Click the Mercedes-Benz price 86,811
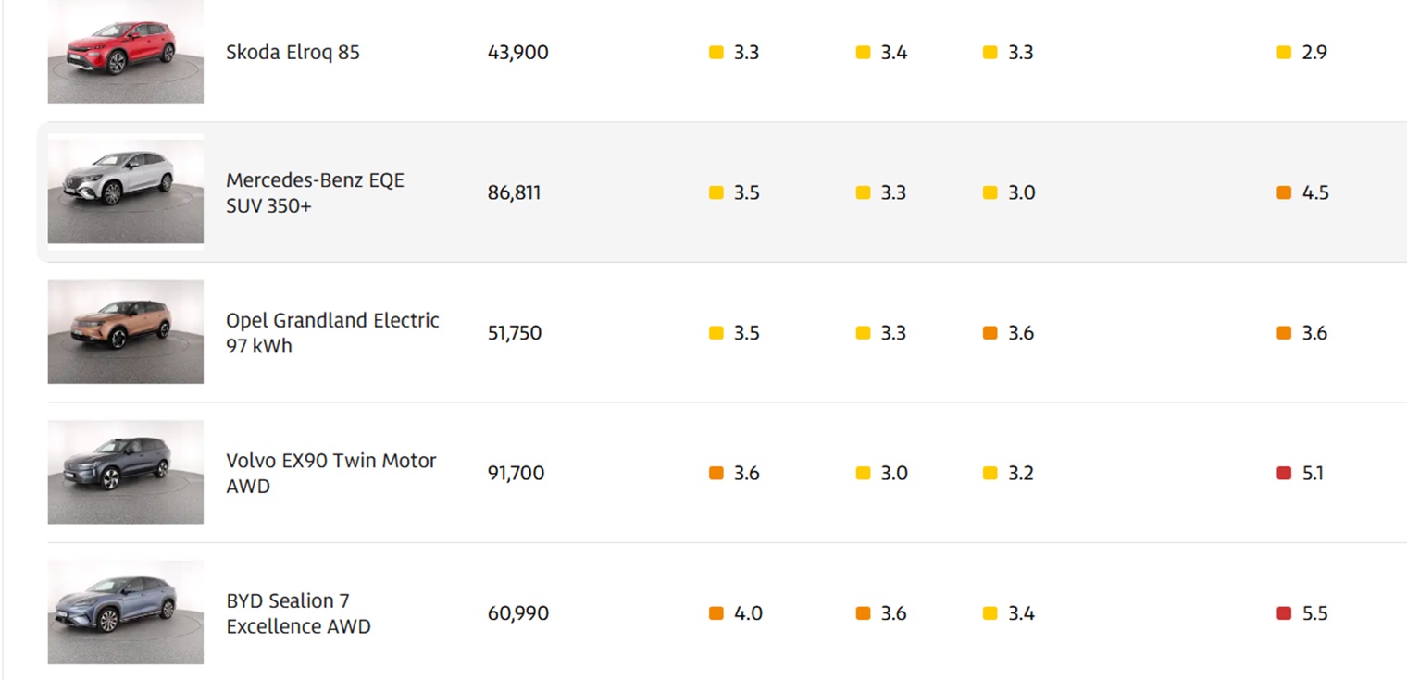 pos(514,192)
